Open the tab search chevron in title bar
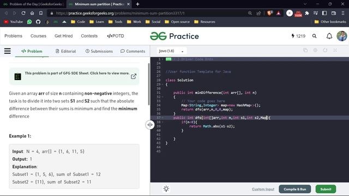The height and width of the screenshot is (196, 349). pyautogui.click(x=305, y=4)
